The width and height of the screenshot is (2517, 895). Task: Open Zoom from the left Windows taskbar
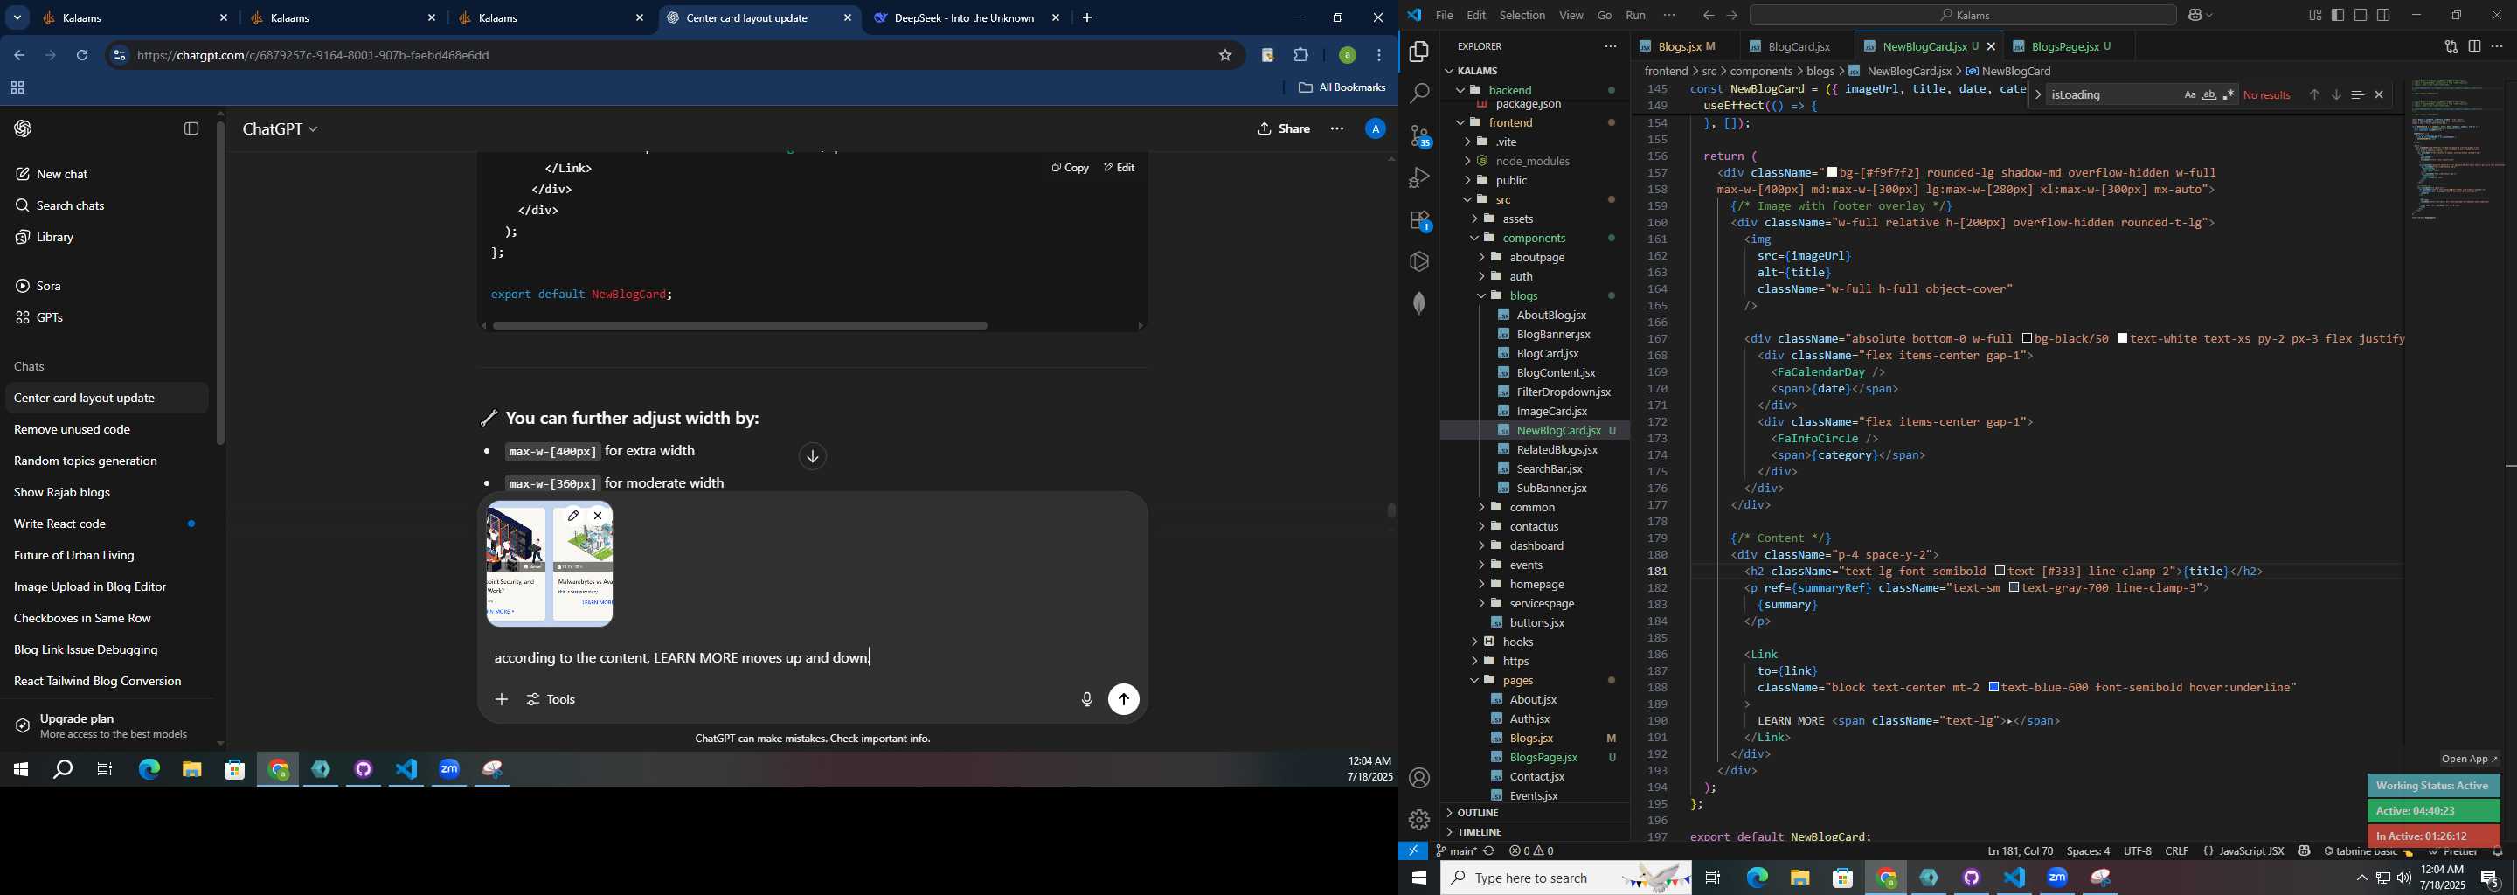pyautogui.click(x=449, y=770)
